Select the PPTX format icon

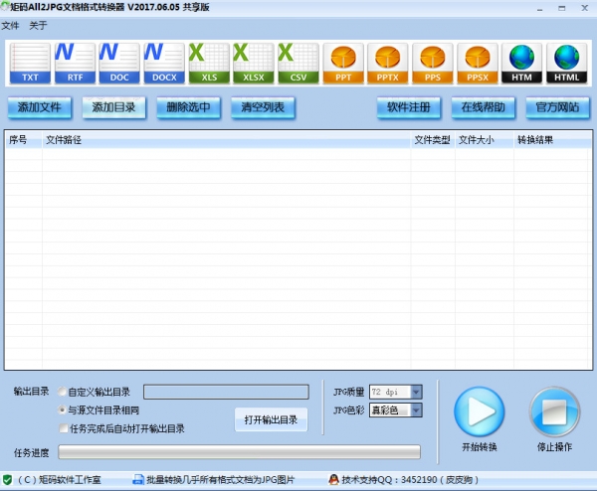click(x=388, y=64)
